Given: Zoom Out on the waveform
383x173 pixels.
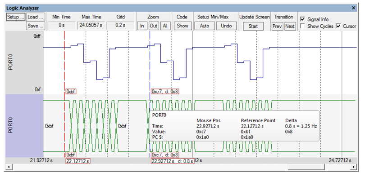Looking at the screenshot, I should [x=153, y=26].
